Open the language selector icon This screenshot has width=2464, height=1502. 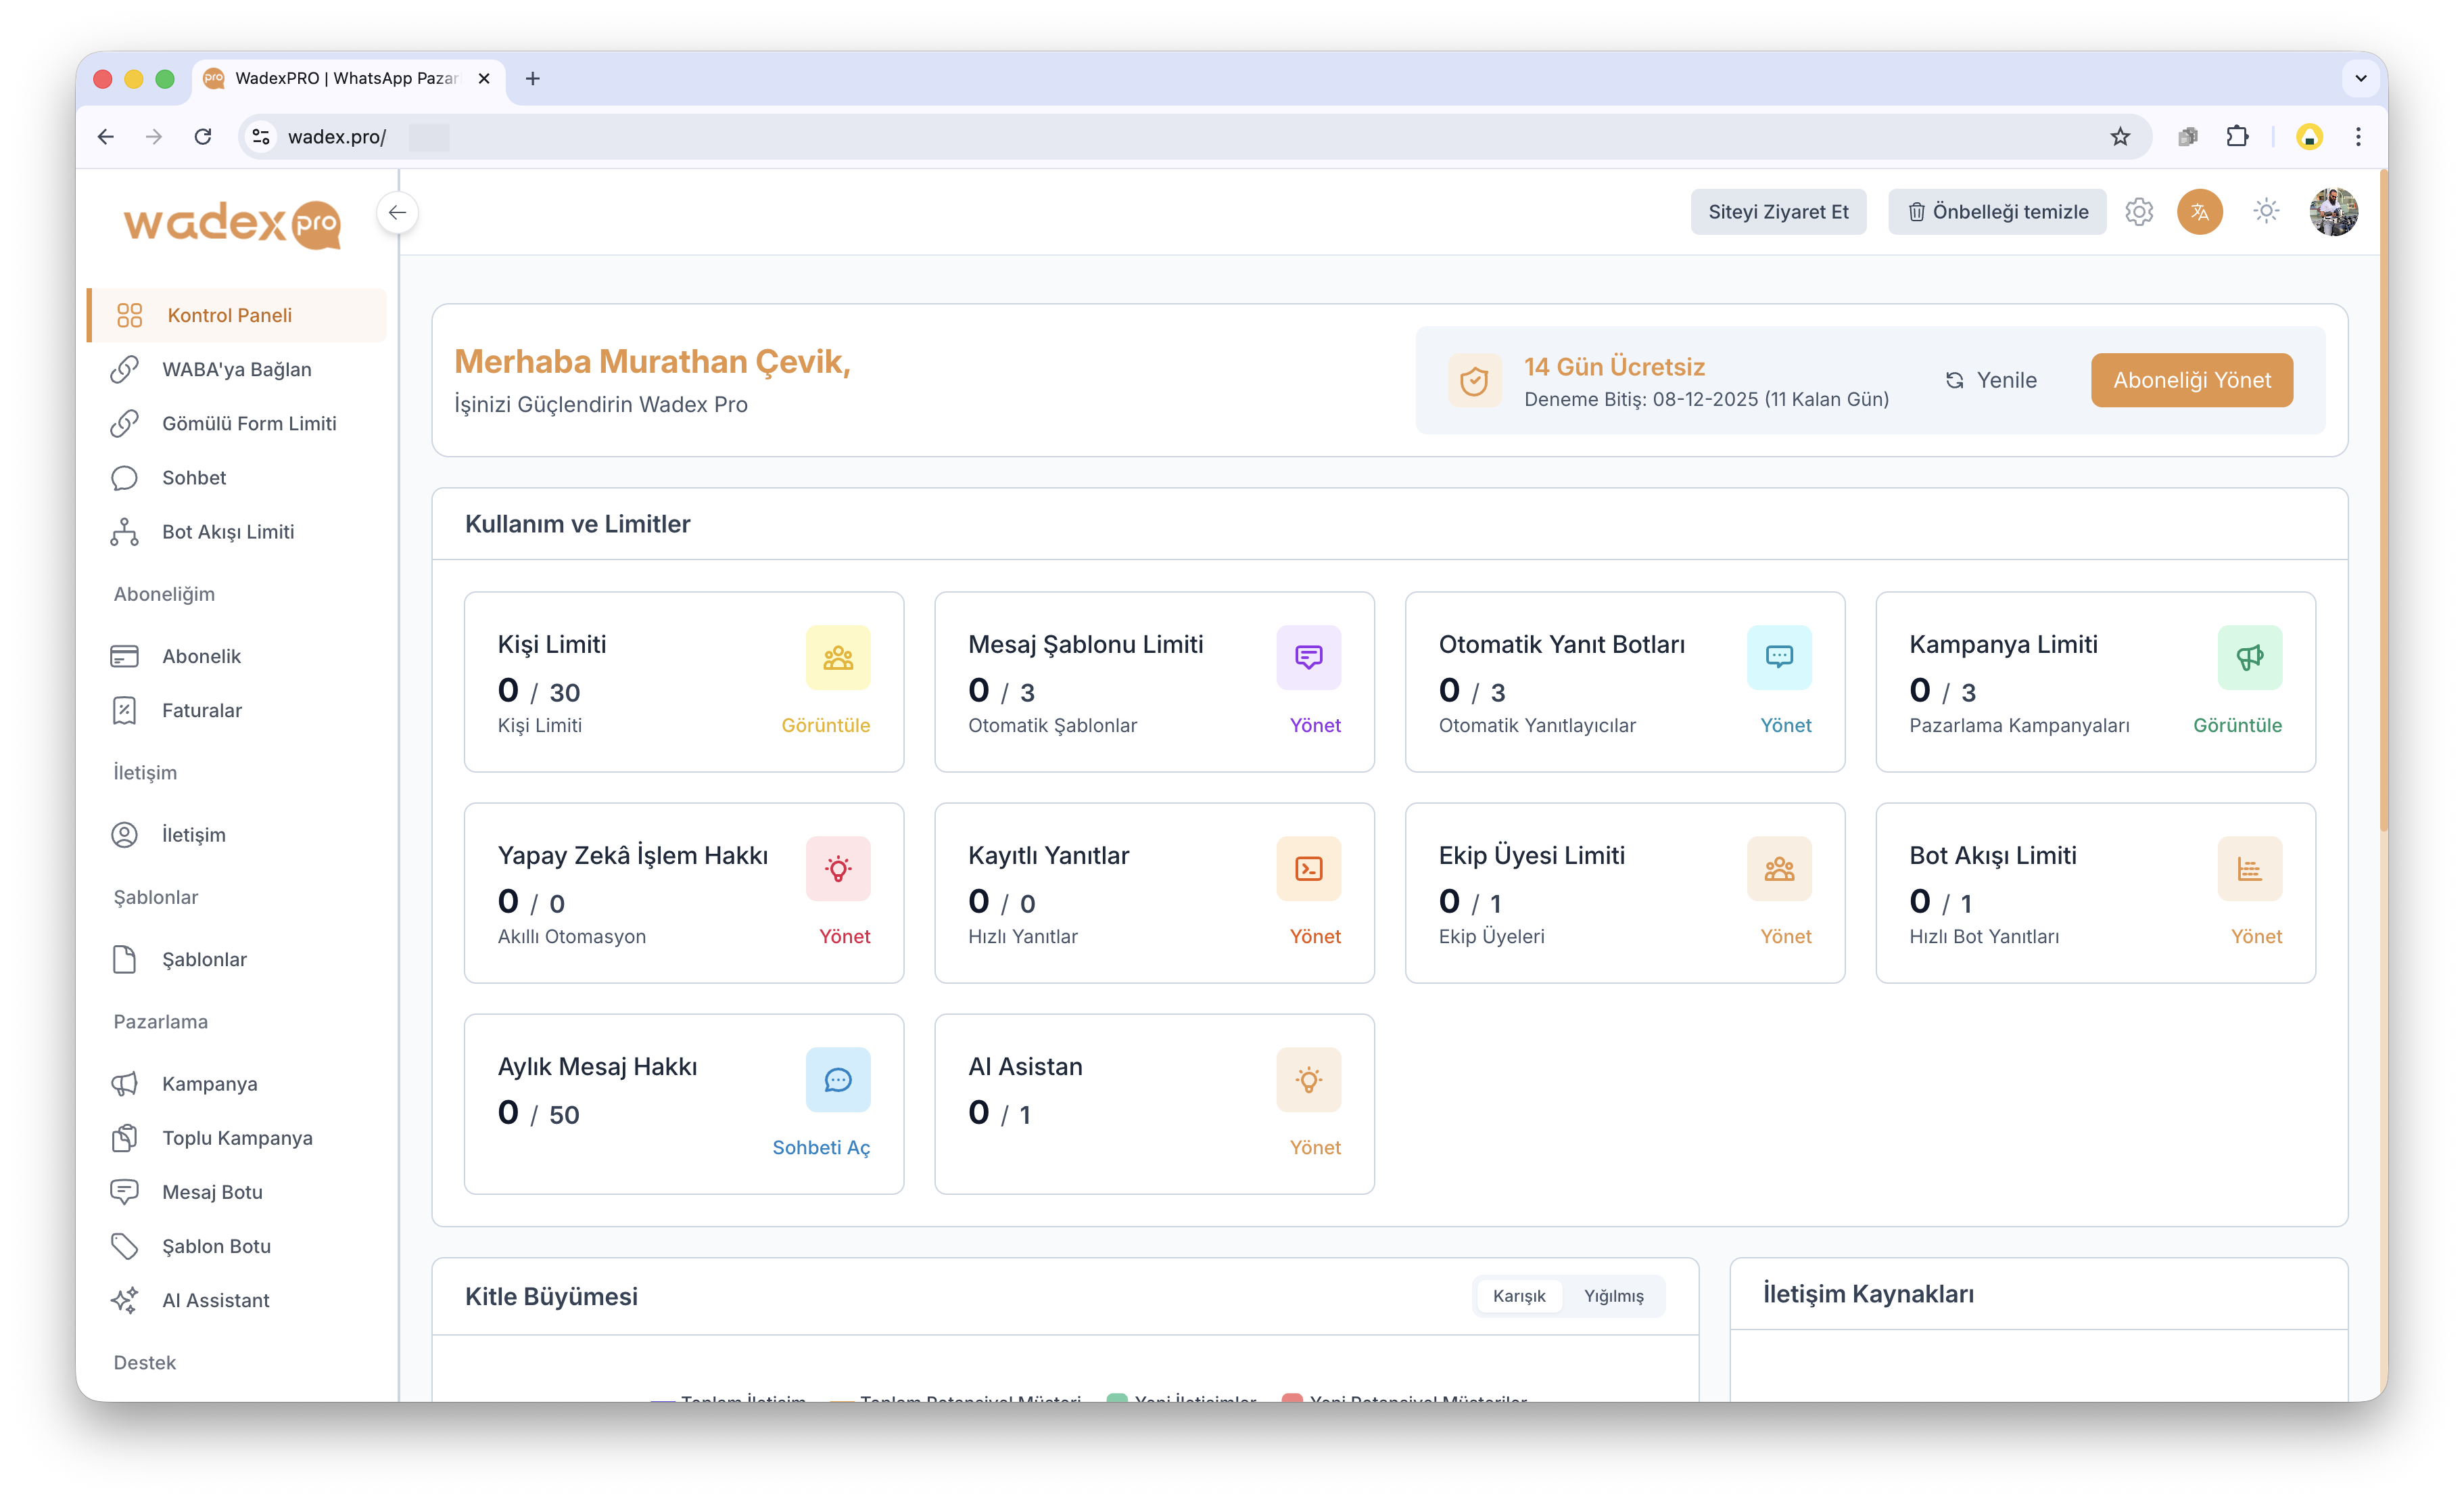(2200, 211)
